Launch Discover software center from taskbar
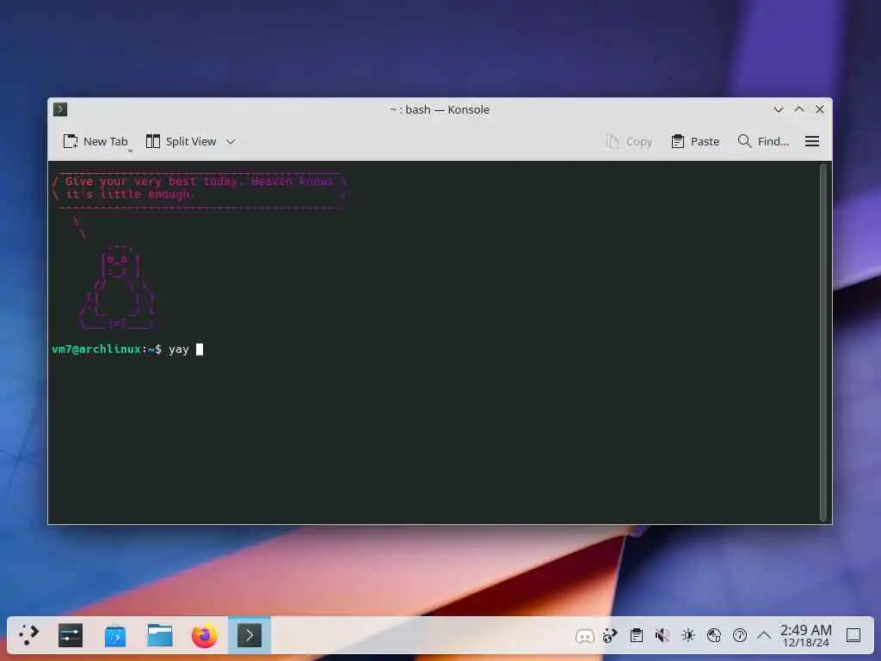The width and height of the screenshot is (881, 661). click(x=115, y=635)
